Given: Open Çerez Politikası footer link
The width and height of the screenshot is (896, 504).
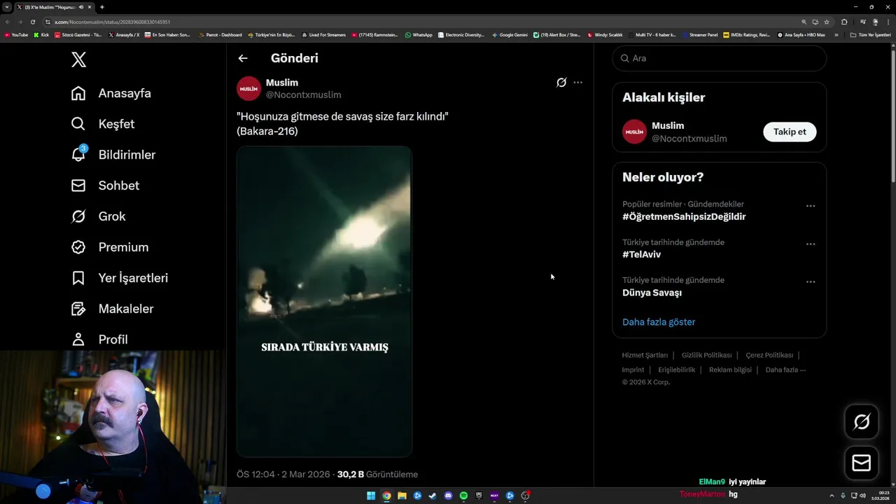Looking at the screenshot, I should (x=769, y=356).
